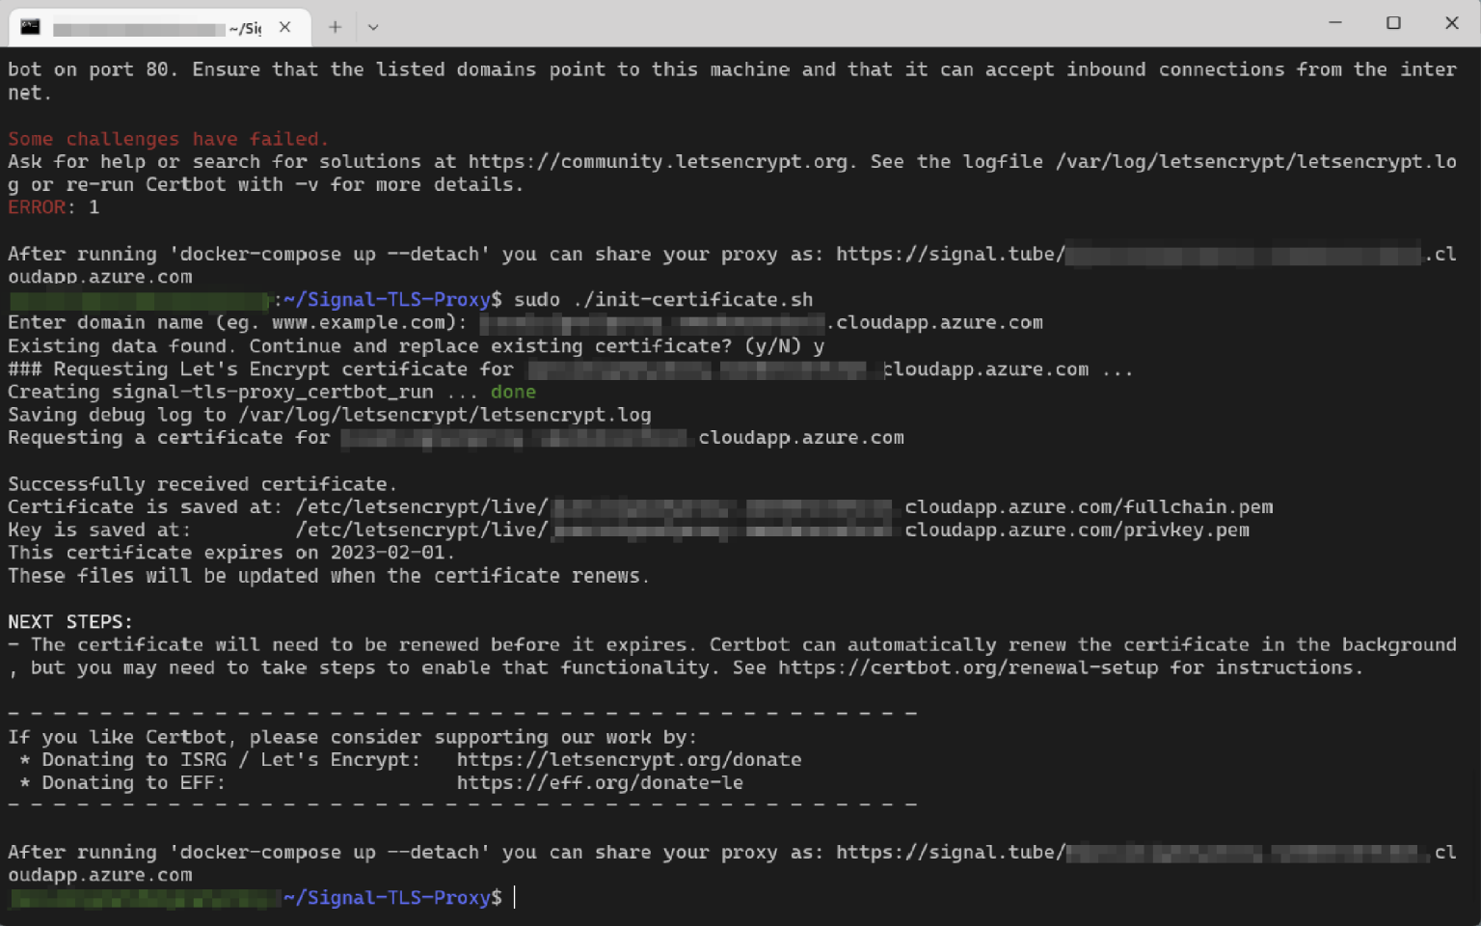The height and width of the screenshot is (926, 1481).
Task: Maximize the terminal window
Action: click(x=1393, y=23)
